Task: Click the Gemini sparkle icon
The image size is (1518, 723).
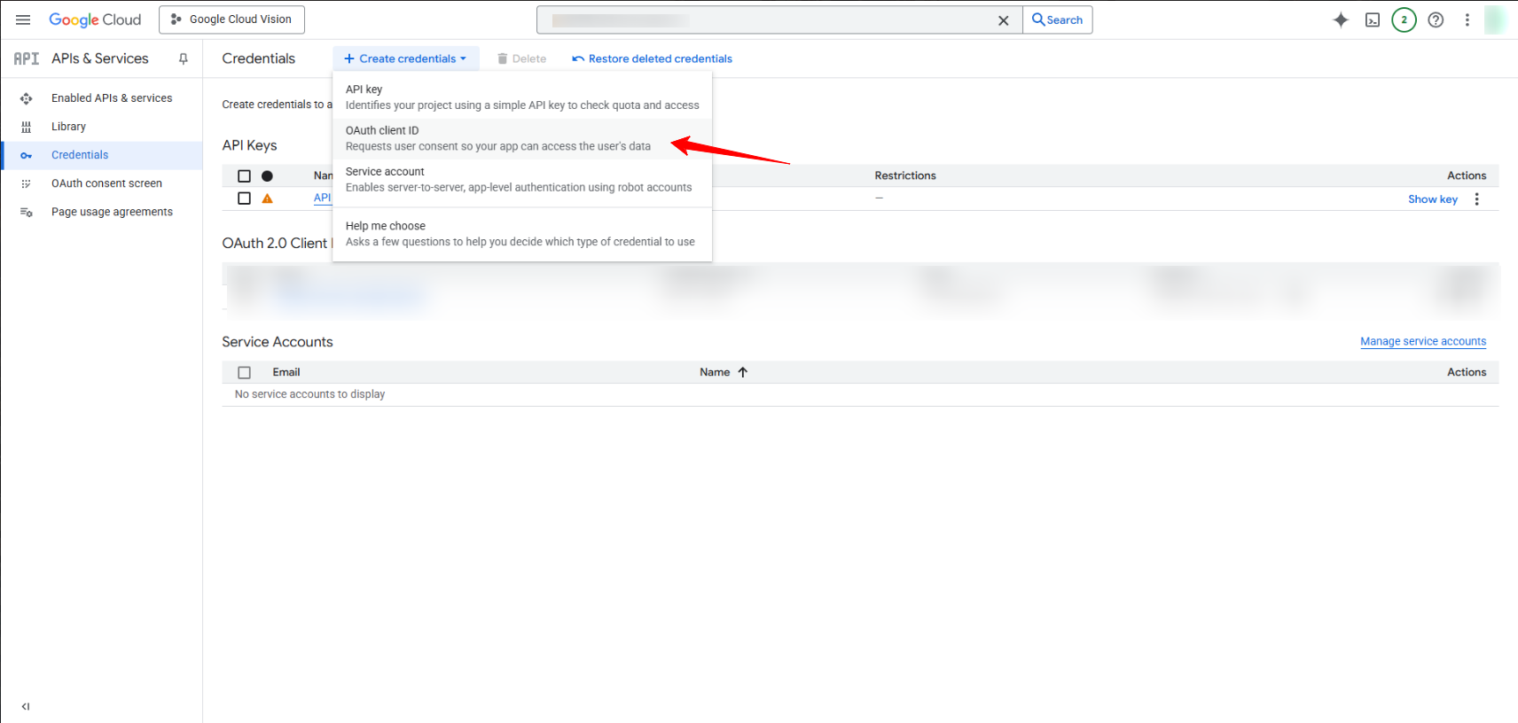Action: [x=1341, y=19]
